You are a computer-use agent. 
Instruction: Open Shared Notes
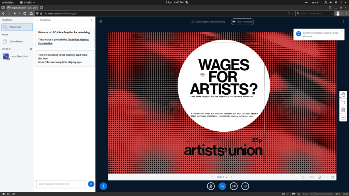click(16, 42)
